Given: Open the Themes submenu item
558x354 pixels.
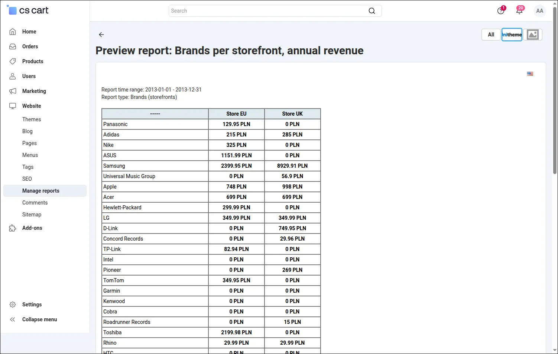Looking at the screenshot, I should (32, 119).
